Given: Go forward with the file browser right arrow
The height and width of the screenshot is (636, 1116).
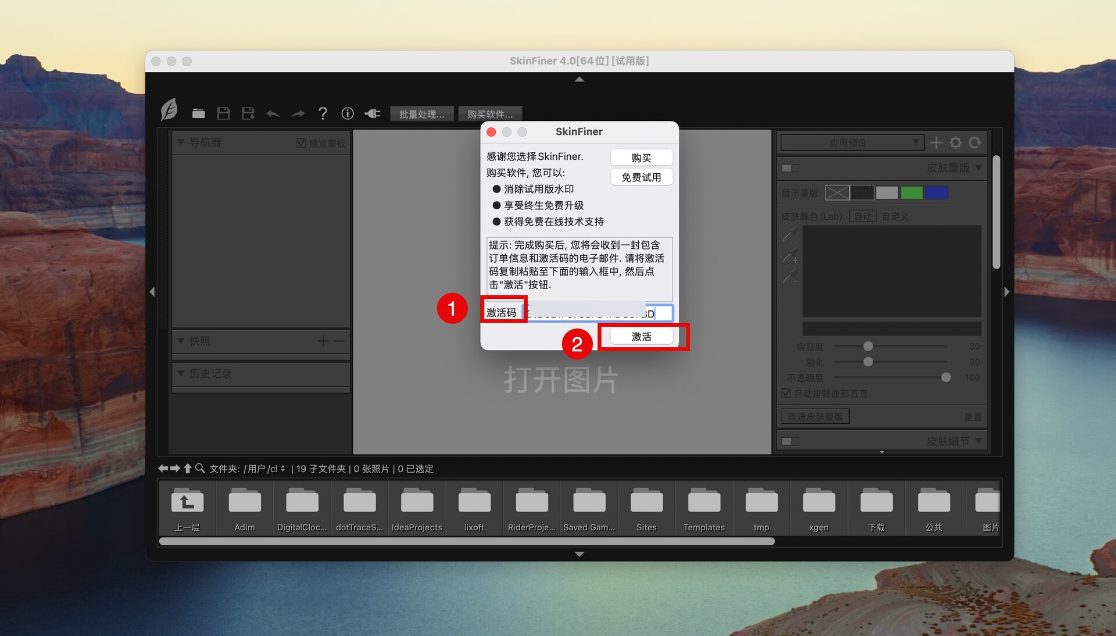Looking at the screenshot, I should tap(175, 468).
